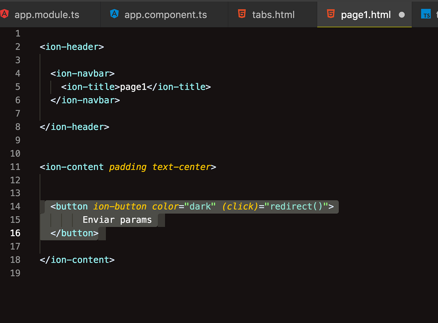Click the Angular icon on app.module.ts tab
The height and width of the screenshot is (323, 438).
point(4,14)
